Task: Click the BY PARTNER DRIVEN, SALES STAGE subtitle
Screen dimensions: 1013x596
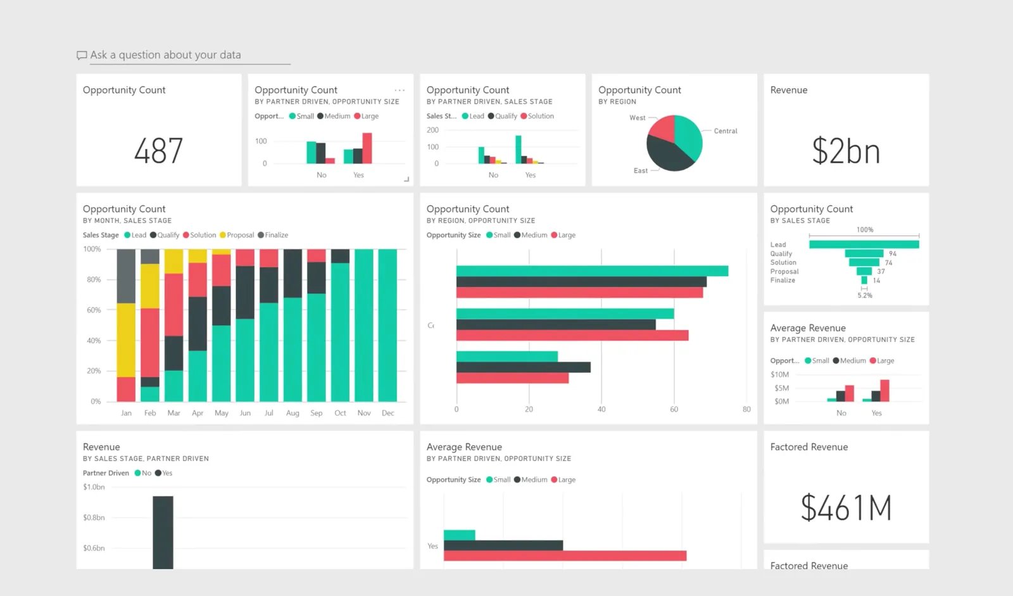Action: tap(489, 101)
